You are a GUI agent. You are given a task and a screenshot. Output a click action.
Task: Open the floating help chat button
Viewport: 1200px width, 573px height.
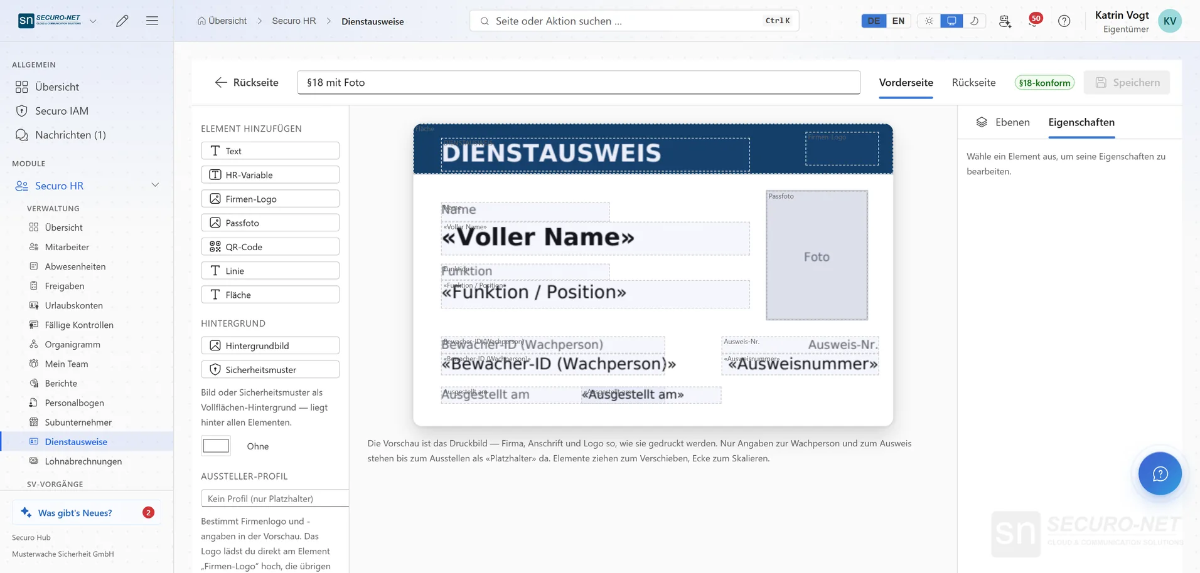1160,473
